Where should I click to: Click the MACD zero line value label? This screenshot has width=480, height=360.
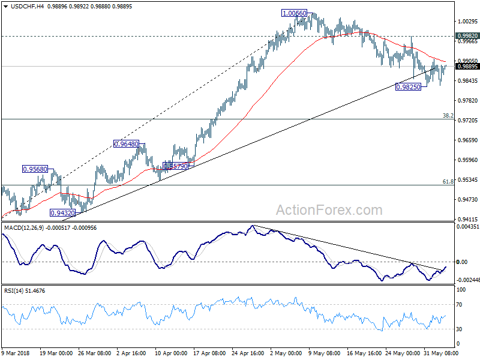(461, 262)
